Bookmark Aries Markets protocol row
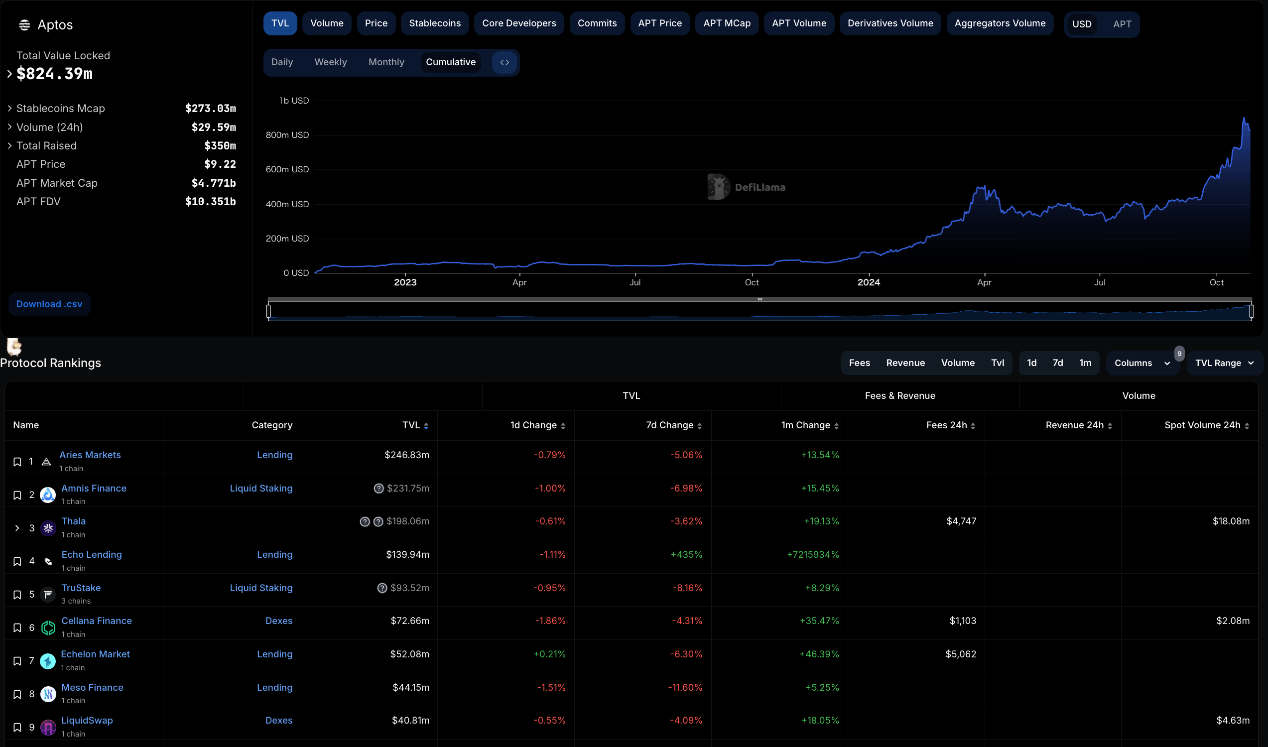The width and height of the screenshot is (1268, 747). pyautogui.click(x=17, y=462)
